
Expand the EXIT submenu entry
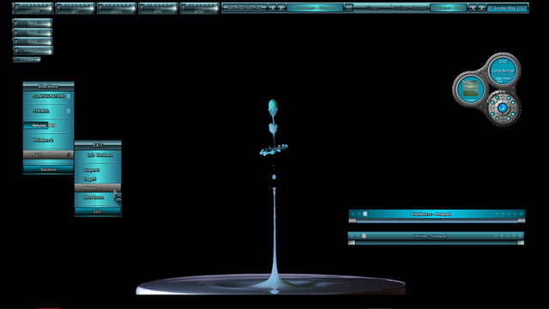pyautogui.click(x=48, y=154)
